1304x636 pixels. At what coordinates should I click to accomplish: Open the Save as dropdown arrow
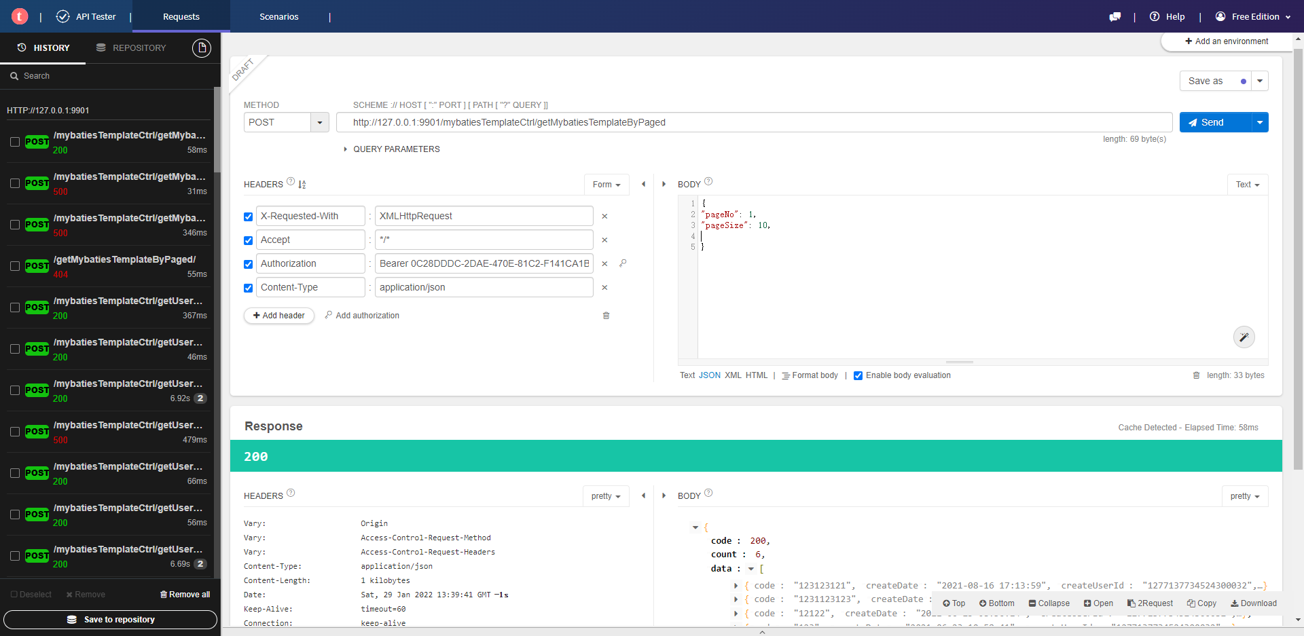click(x=1260, y=81)
